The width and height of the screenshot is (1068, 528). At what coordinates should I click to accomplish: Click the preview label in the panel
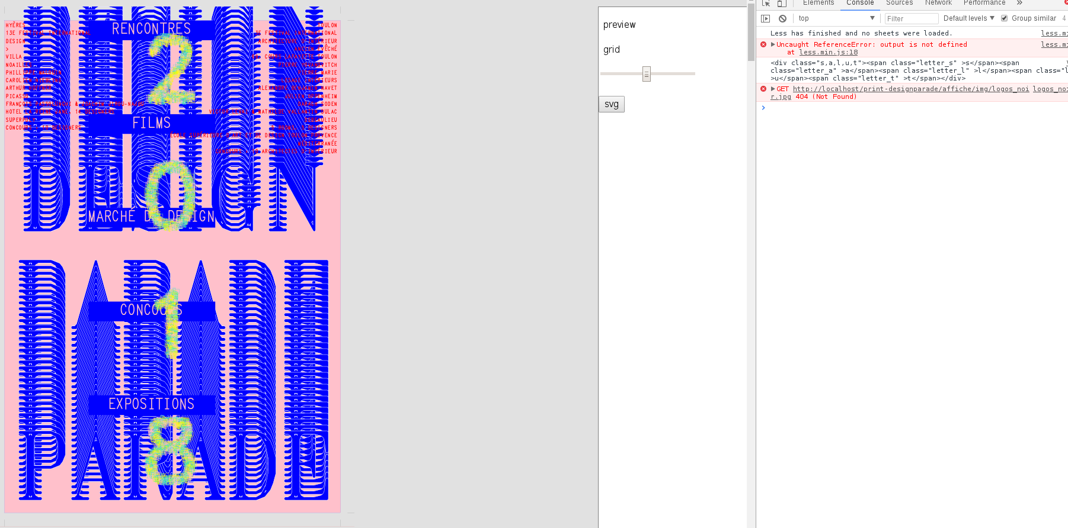click(619, 25)
